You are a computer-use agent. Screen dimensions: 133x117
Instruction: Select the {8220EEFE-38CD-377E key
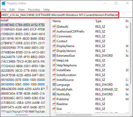pos(23,71)
